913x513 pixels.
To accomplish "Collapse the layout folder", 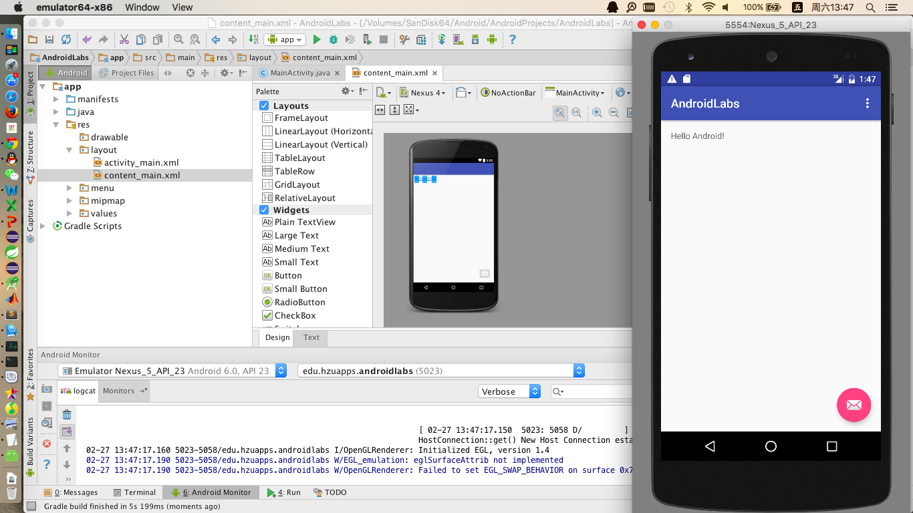I will point(70,150).
